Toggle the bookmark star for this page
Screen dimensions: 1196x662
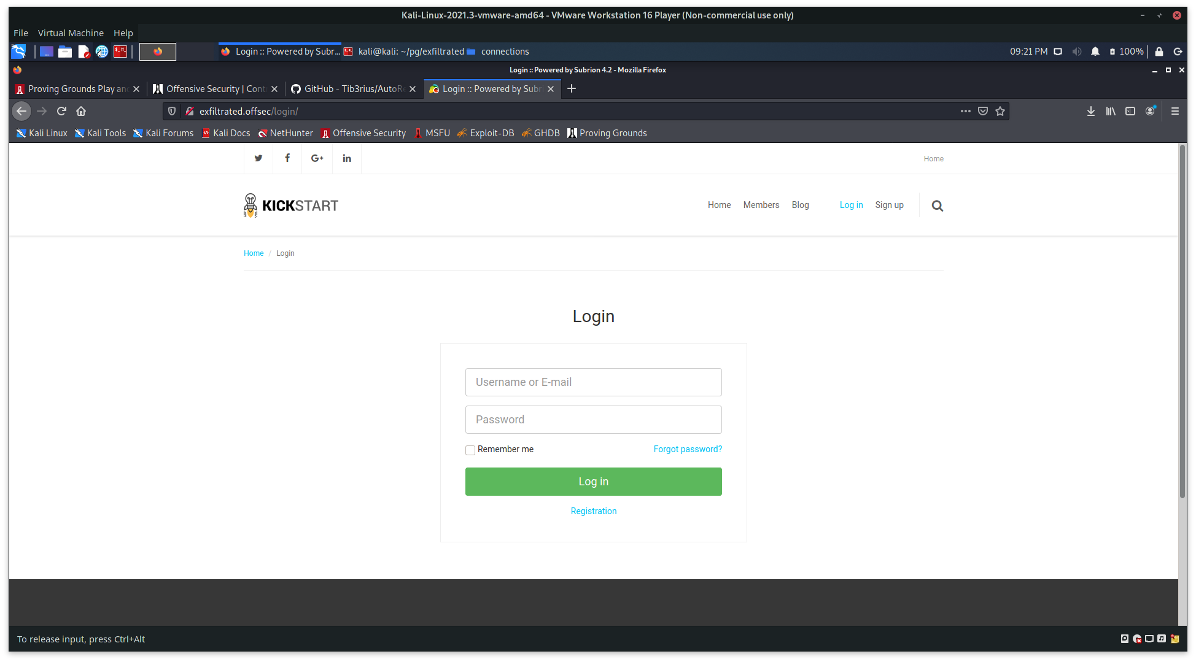click(x=1000, y=111)
